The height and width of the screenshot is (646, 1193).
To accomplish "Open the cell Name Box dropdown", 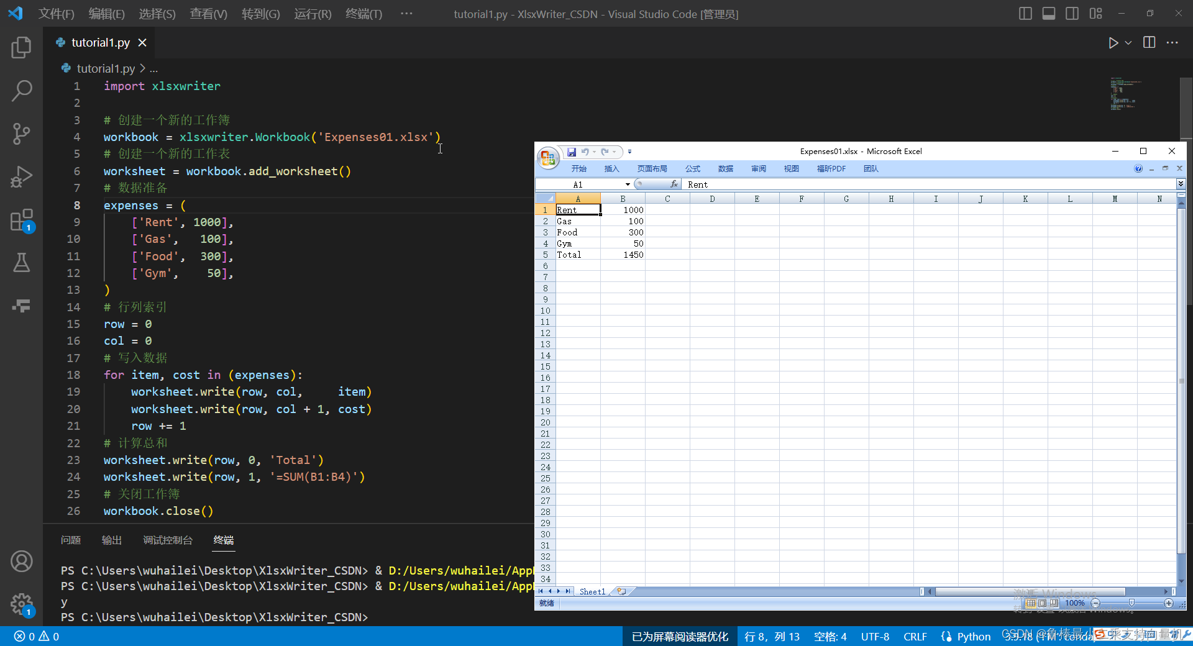I will pyautogui.click(x=628, y=184).
